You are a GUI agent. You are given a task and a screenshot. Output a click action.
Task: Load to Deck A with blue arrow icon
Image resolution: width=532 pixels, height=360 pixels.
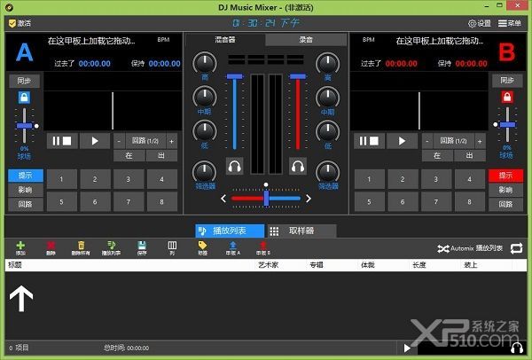pyautogui.click(x=233, y=246)
